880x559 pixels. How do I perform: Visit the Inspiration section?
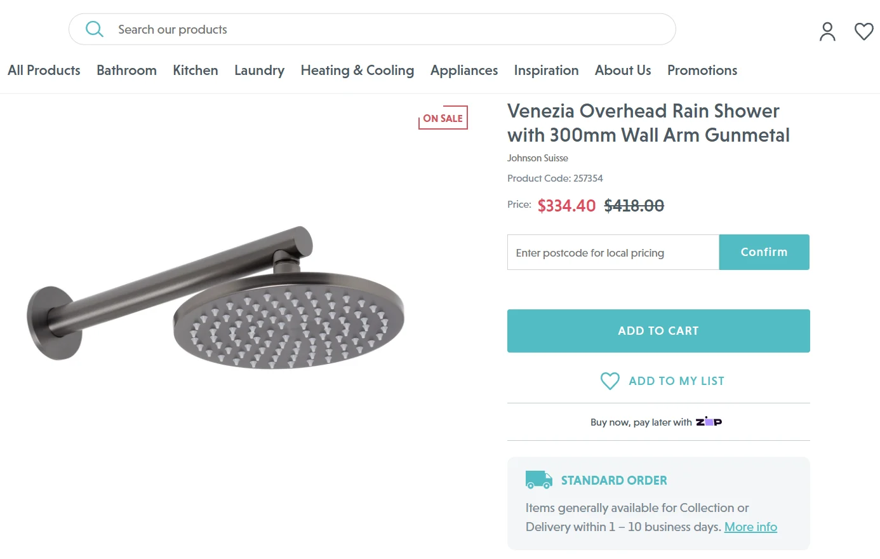546,71
